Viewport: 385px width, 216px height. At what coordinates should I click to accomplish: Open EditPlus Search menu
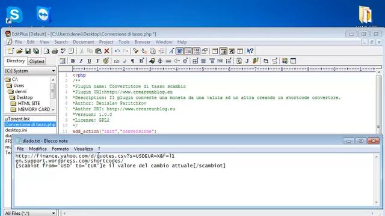61,42
